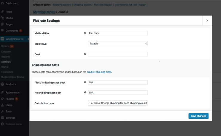Open Plugins in the sidebar menu
The width and height of the screenshot is (221, 136).
click(x=10, y=99)
